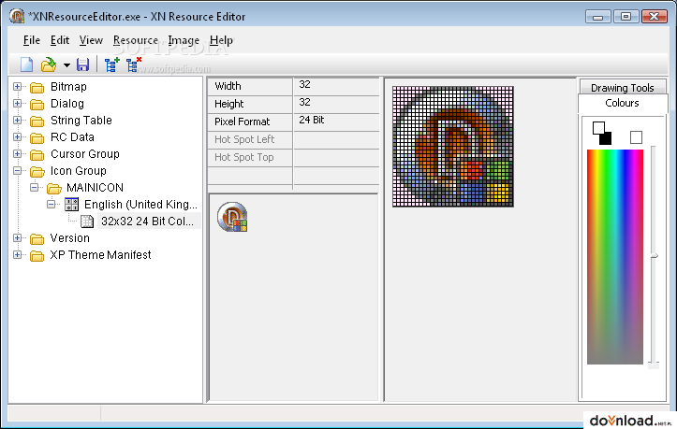Expand the Version tree node
This screenshot has width=677, height=429.
point(17,238)
